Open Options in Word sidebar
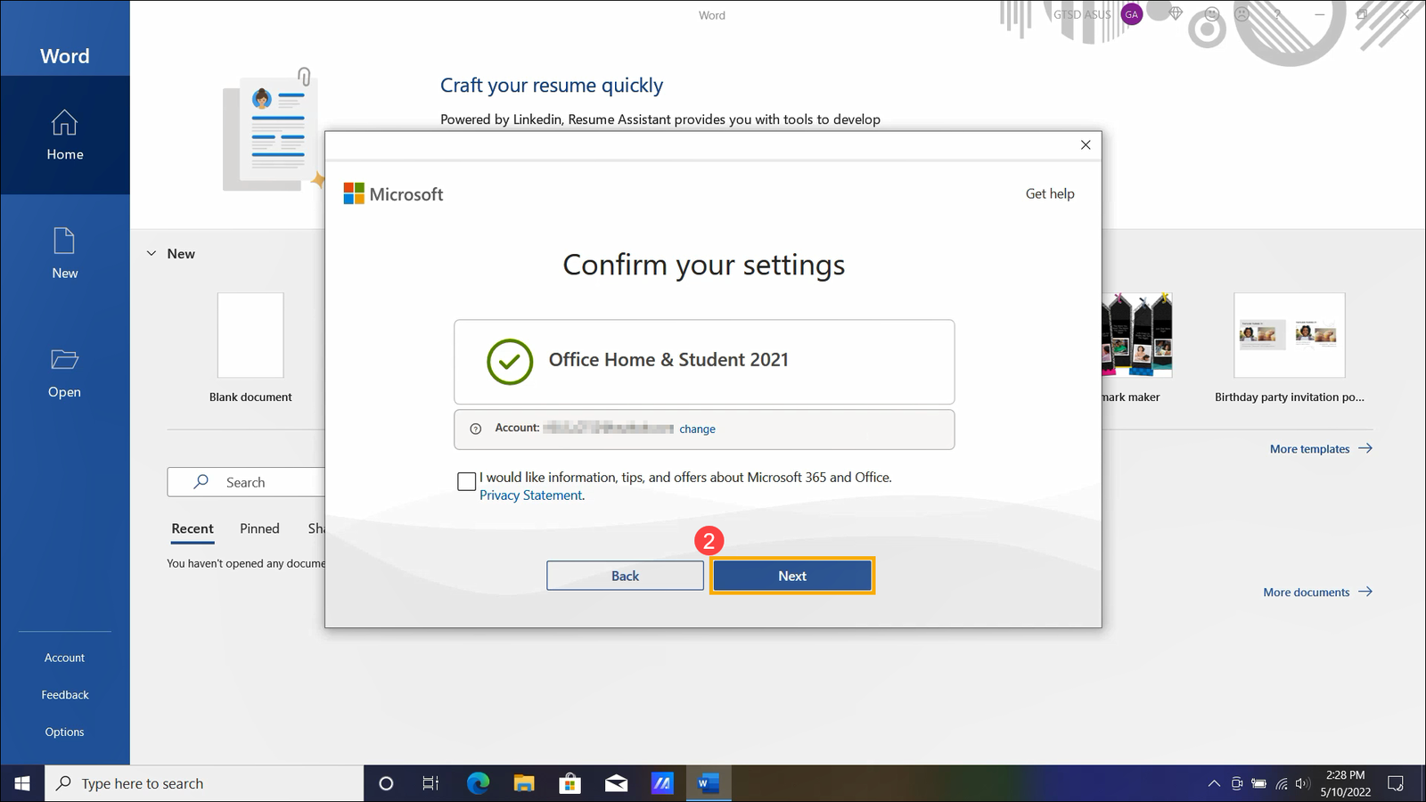The width and height of the screenshot is (1426, 802). 65,732
